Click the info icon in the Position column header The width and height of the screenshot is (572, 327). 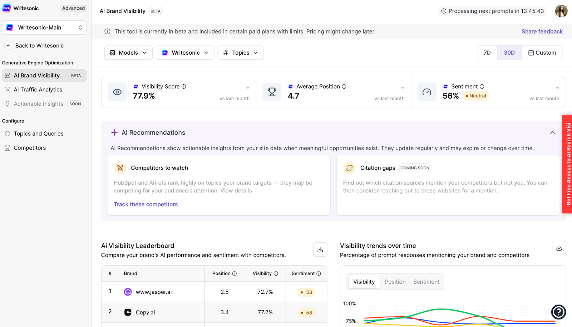pos(235,273)
